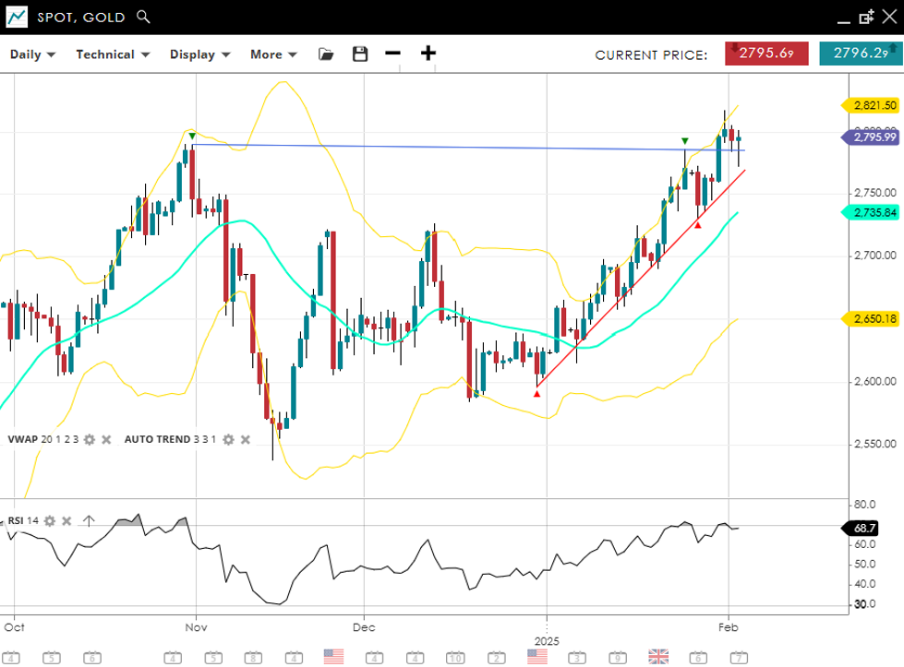The width and height of the screenshot is (904, 667).
Task: Click the teal buy price 2796.29 button
Action: [860, 54]
